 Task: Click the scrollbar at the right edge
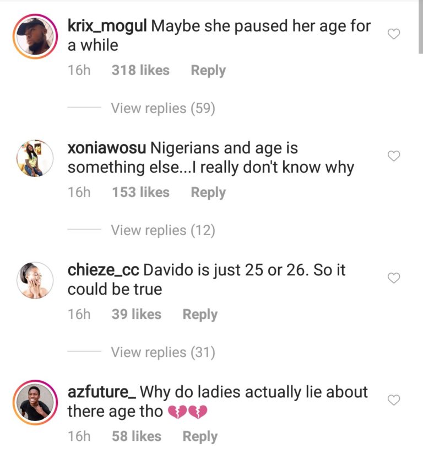(x=421, y=28)
